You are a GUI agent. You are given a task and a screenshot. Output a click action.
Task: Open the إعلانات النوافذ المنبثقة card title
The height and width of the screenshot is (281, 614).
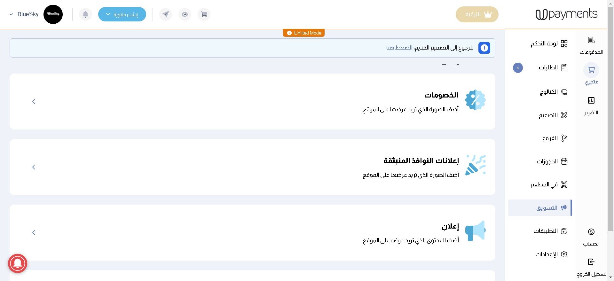coord(421,161)
